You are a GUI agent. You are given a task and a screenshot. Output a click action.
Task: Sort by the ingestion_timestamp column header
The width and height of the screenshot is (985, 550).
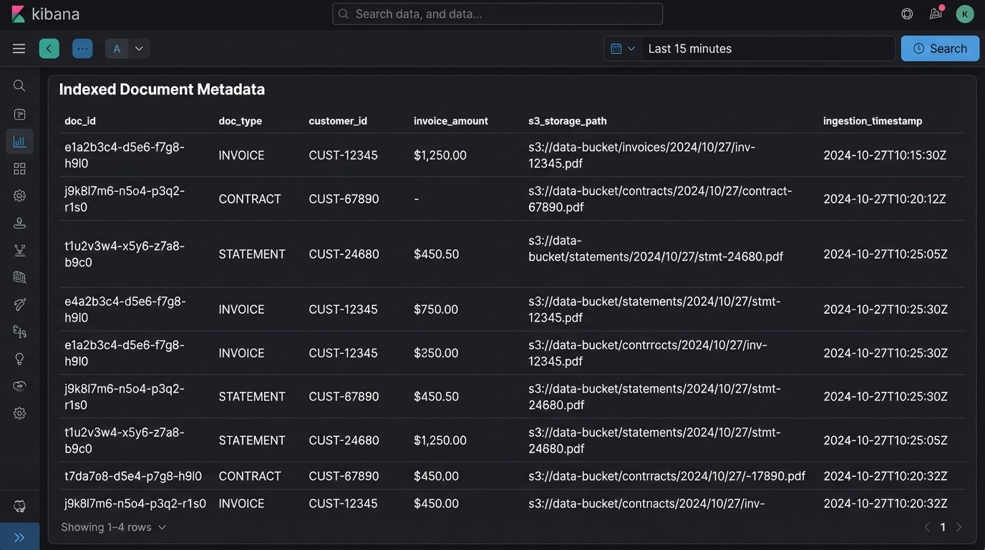point(872,121)
